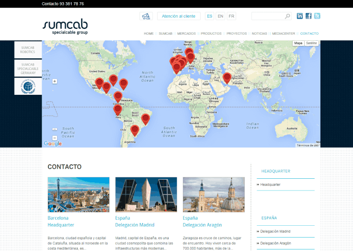This screenshot has height=251, width=353.
Task: Click the Contacto 93 381 78 76 text
Action: [63, 4]
